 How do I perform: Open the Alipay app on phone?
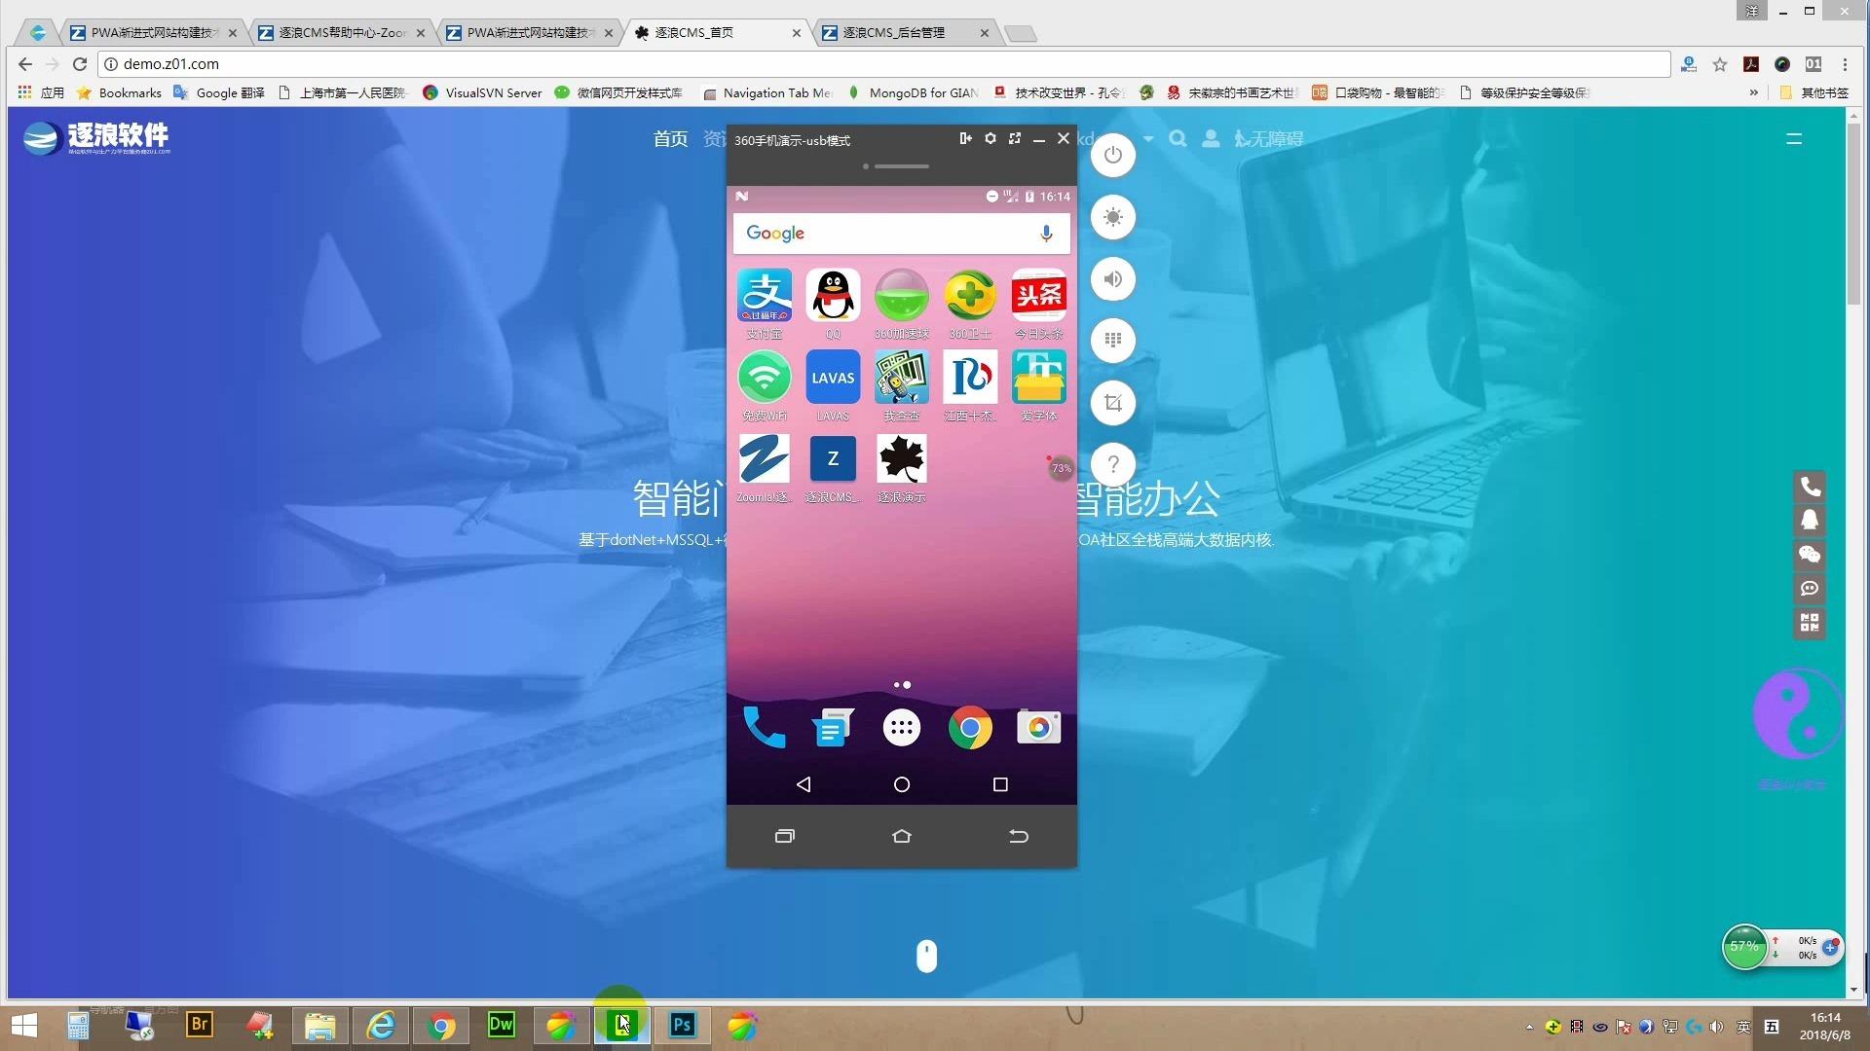point(765,296)
